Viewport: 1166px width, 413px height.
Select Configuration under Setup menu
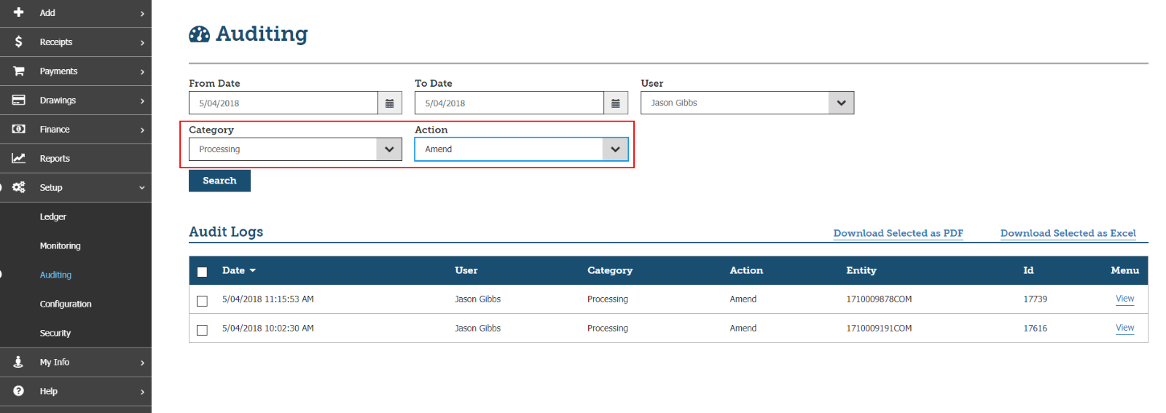pos(66,304)
